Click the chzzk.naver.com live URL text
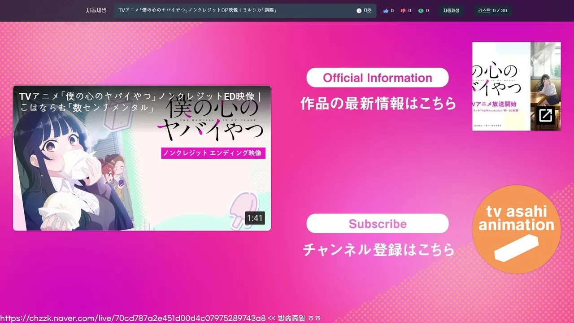Viewport: 574px width, 323px height. [133, 318]
